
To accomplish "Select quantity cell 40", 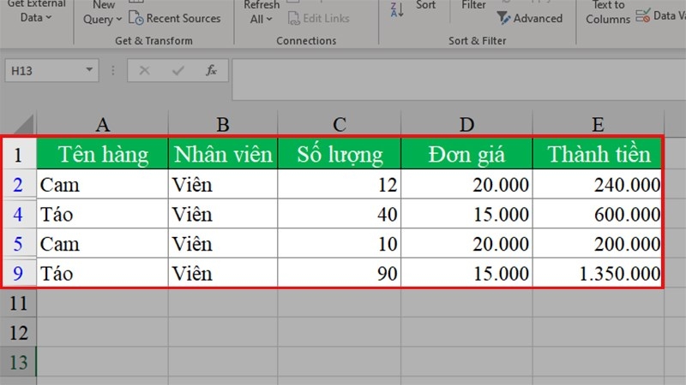I will click(339, 214).
